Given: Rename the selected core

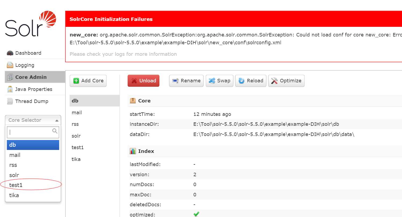Looking at the screenshot, I should [x=186, y=81].
